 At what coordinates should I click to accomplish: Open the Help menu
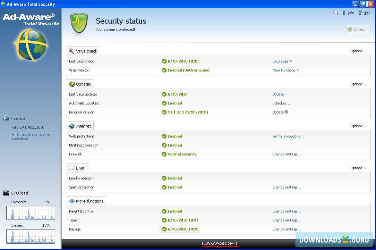[367, 13]
